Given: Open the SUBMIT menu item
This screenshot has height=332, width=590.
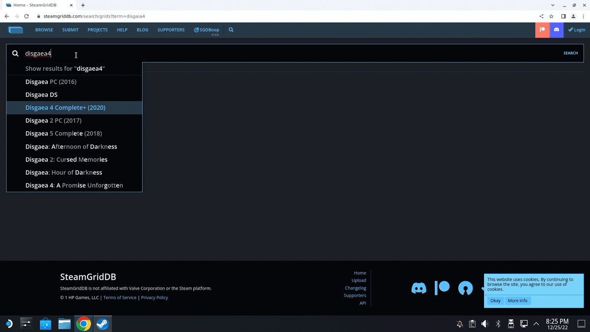Looking at the screenshot, I should pyautogui.click(x=70, y=30).
